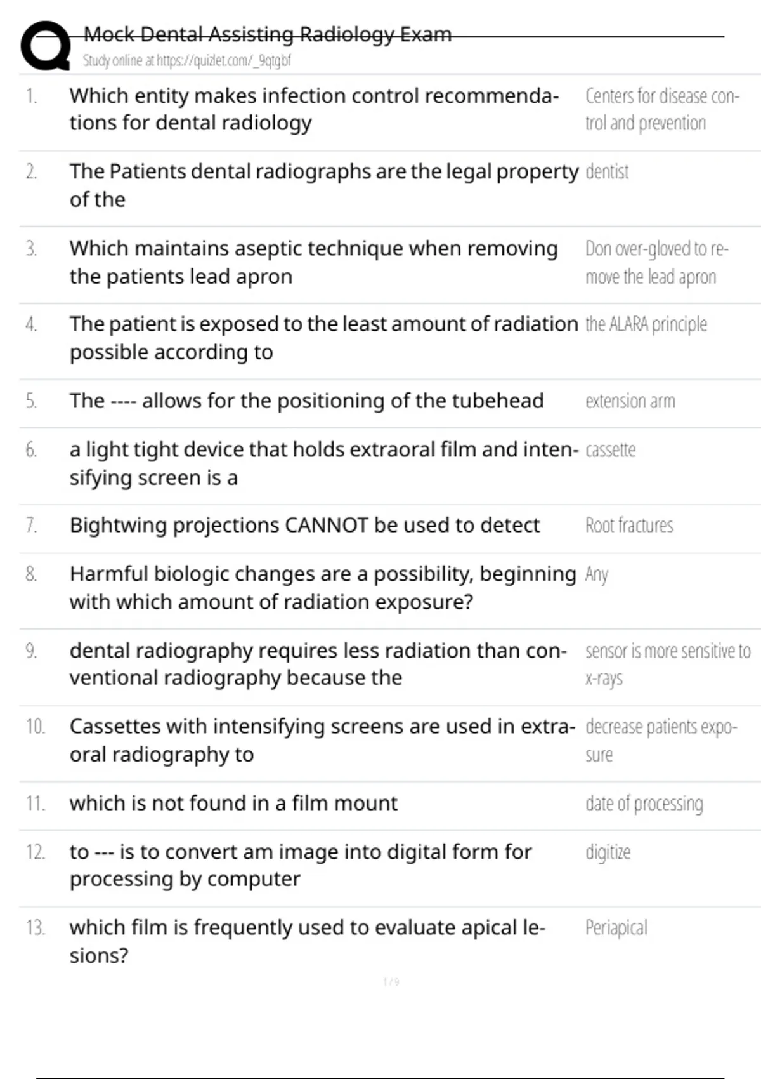Click the answer 'cassette'
Screen dimensions: 761x1079
tap(610, 450)
